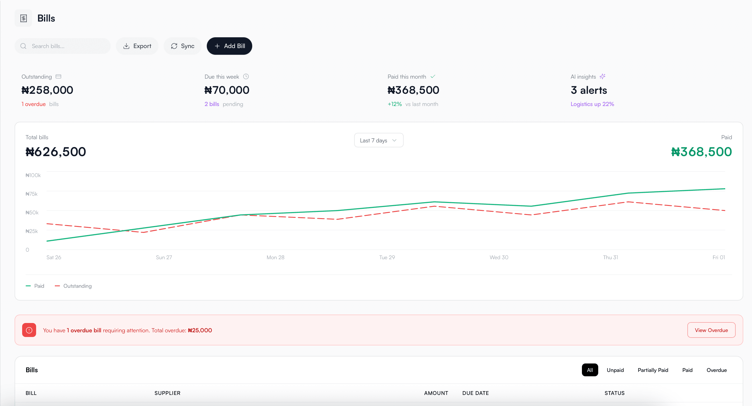Click the AI insights sparkle icon
The image size is (752, 406).
click(603, 76)
